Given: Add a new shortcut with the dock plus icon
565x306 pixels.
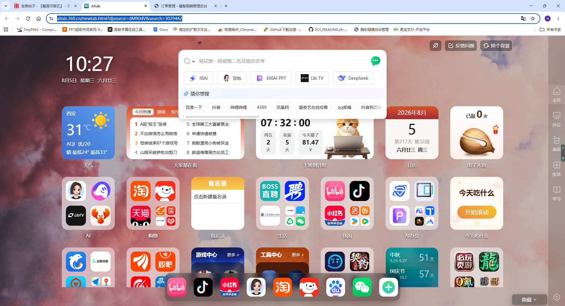Looking at the screenshot, I should tap(388, 287).
